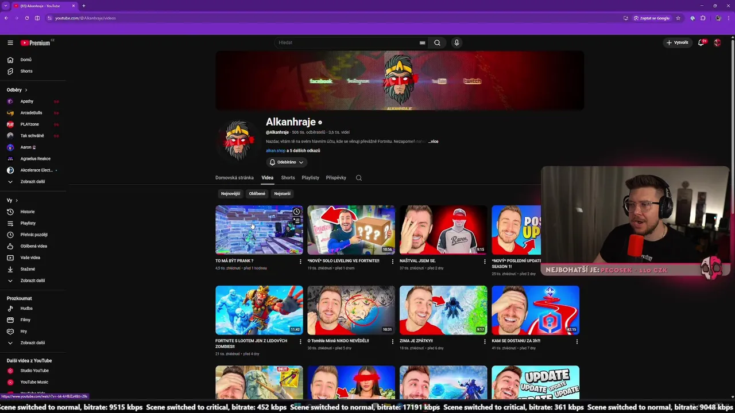Open options for NAŠTVAL JSEM SE video

pyautogui.click(x=485, y=262)
